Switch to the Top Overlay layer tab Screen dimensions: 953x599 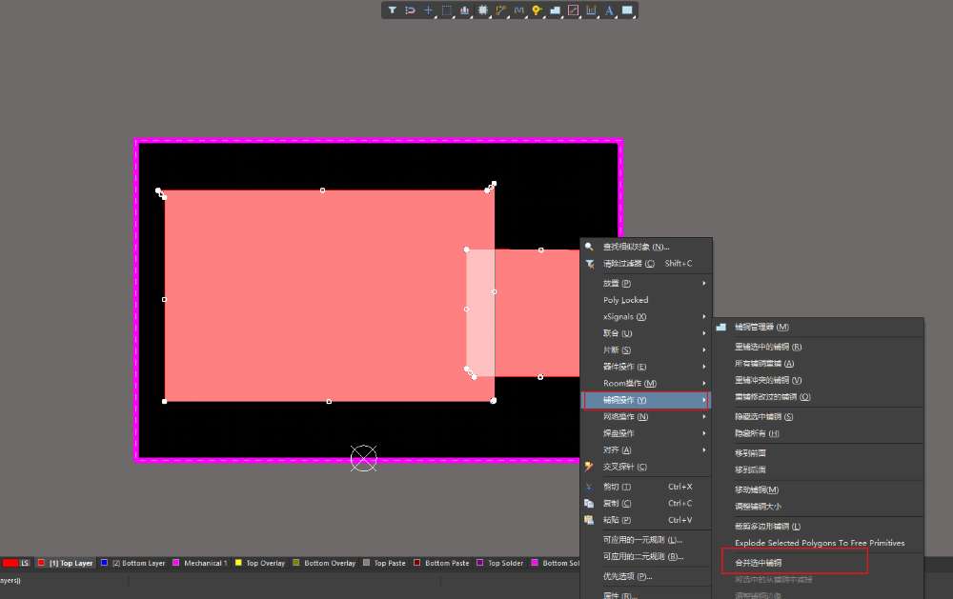(260, 563)
